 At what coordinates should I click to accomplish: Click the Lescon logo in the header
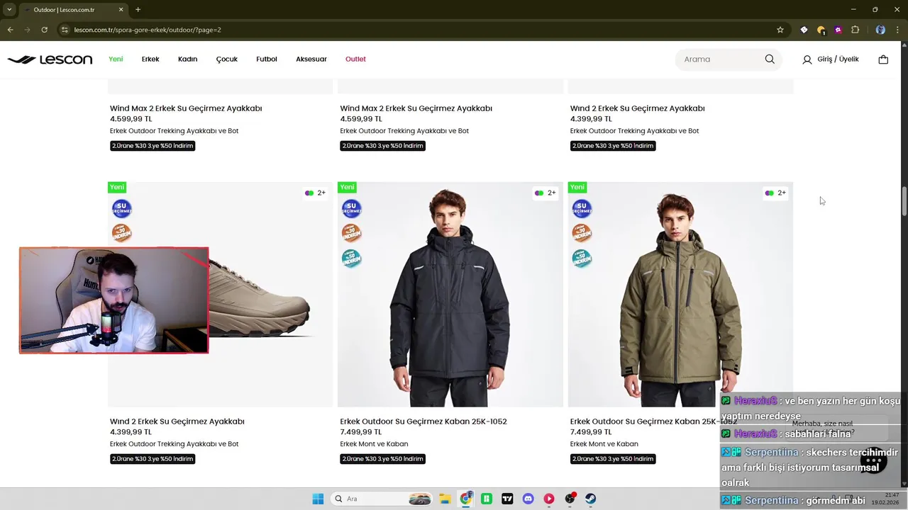[x=50, y=59]
